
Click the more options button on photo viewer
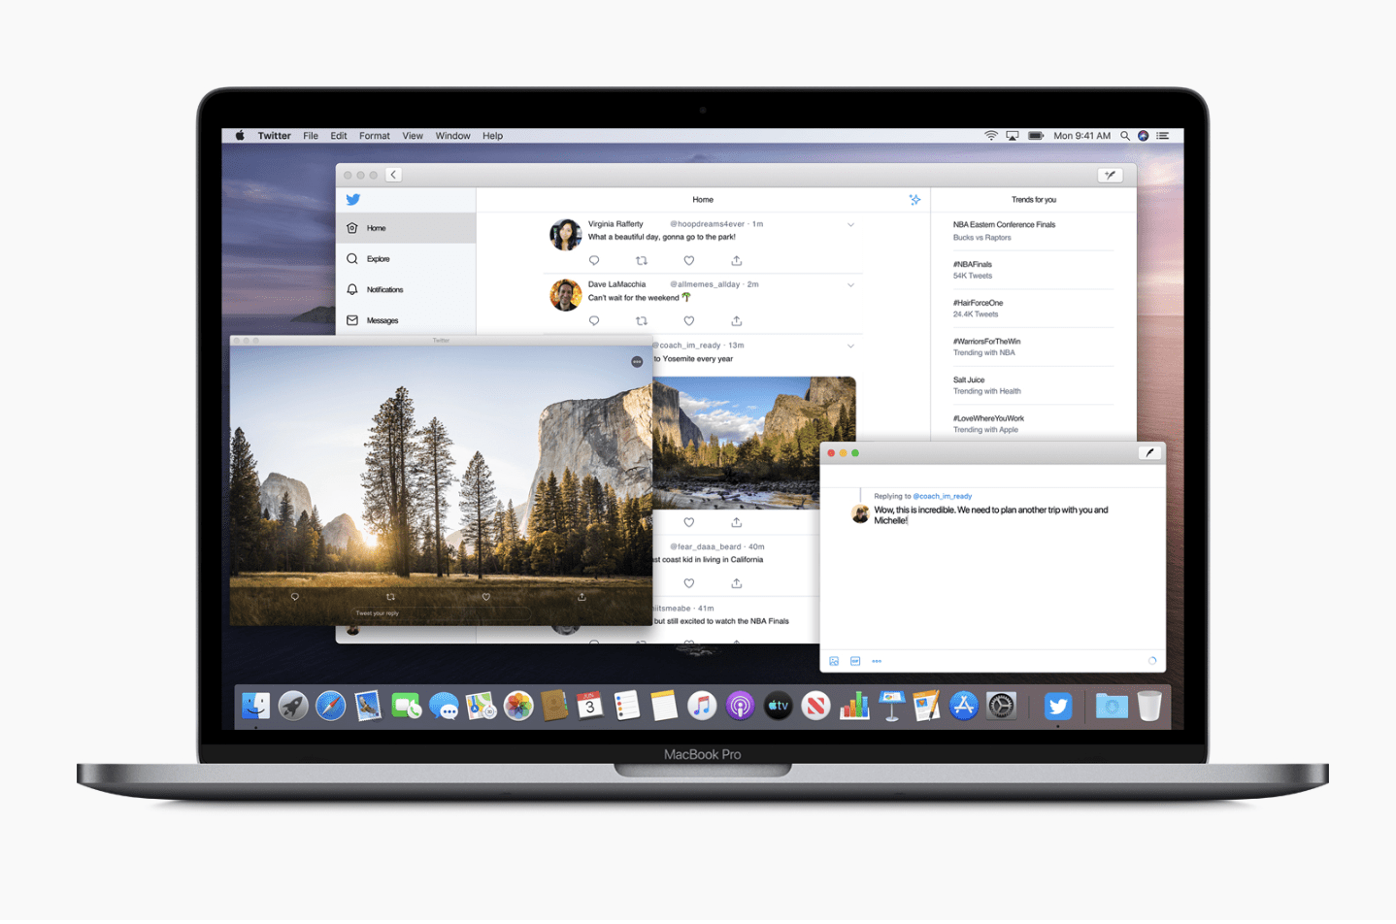tap(637, 362)
